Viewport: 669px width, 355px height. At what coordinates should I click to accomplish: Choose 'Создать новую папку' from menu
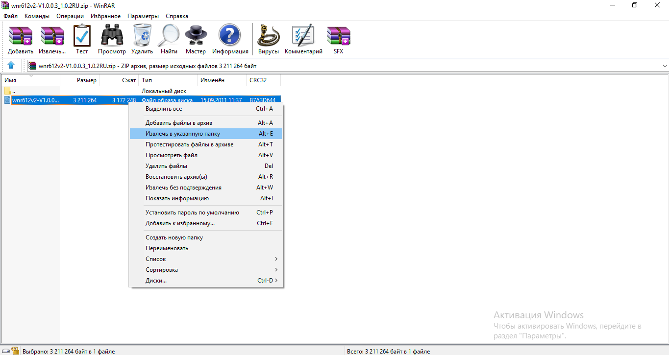tap(206, 237)
